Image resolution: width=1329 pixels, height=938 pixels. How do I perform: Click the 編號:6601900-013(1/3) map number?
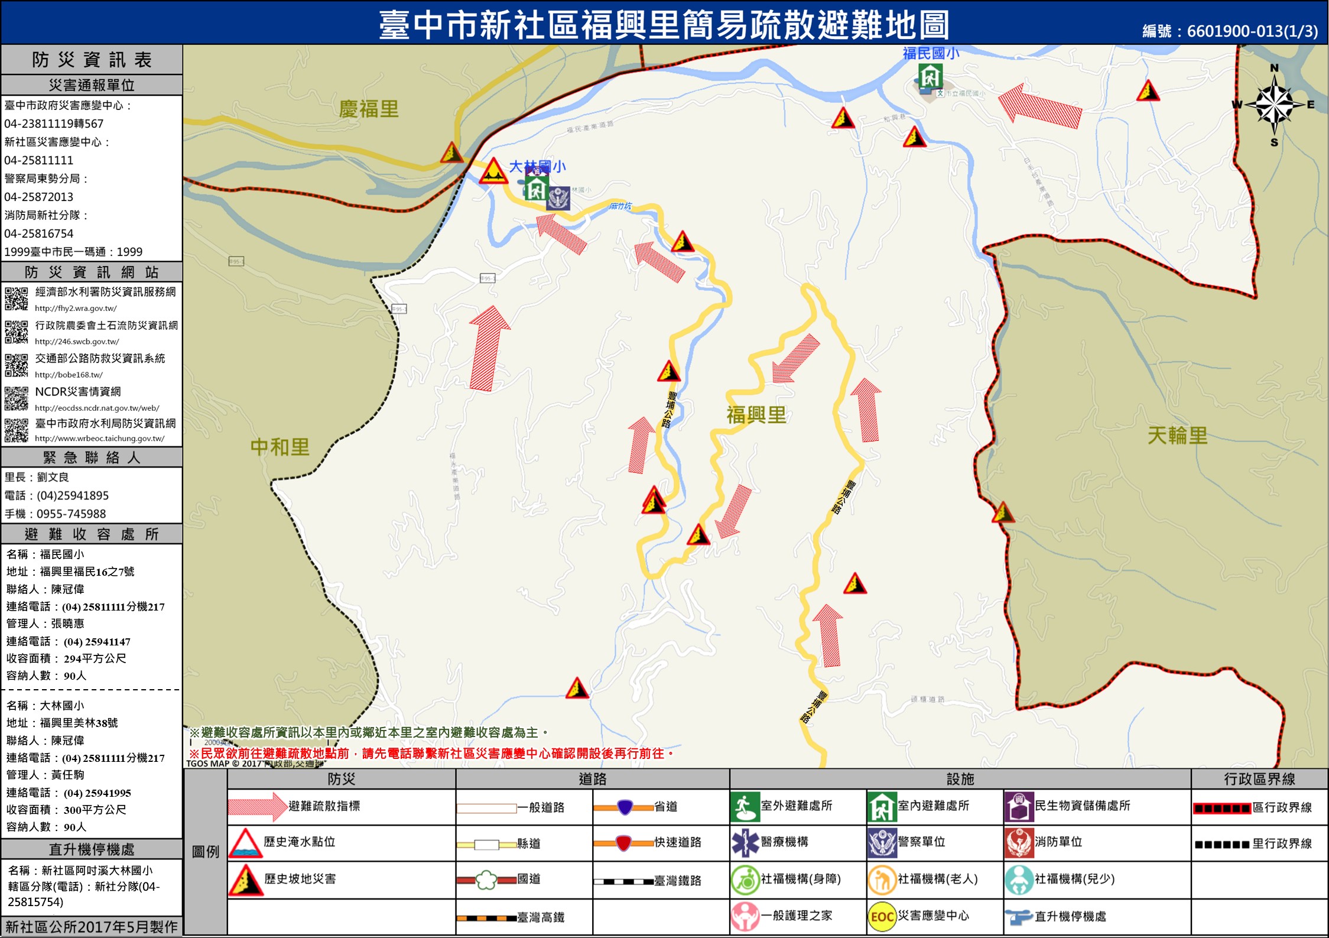coord(1230,31)
